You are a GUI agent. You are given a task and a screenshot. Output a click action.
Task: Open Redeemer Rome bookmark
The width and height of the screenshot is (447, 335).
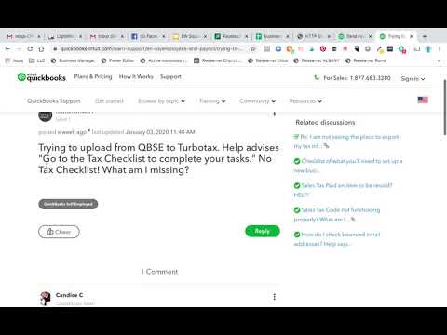pyautogui.click(x=366, y=60)
